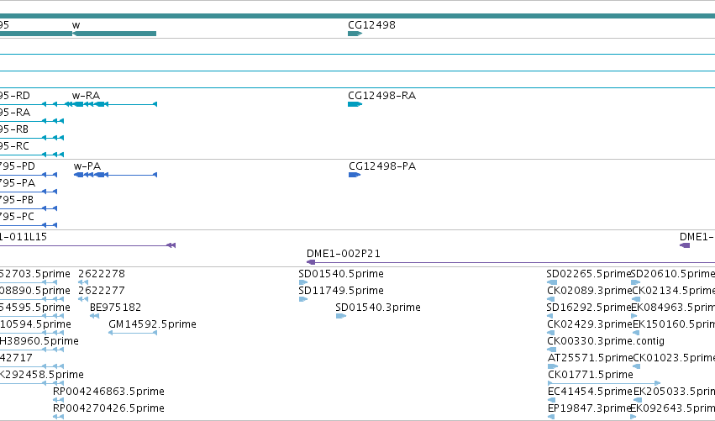Select the 2622278 feature label
715x421 pixels.
(x=101, y=273)
